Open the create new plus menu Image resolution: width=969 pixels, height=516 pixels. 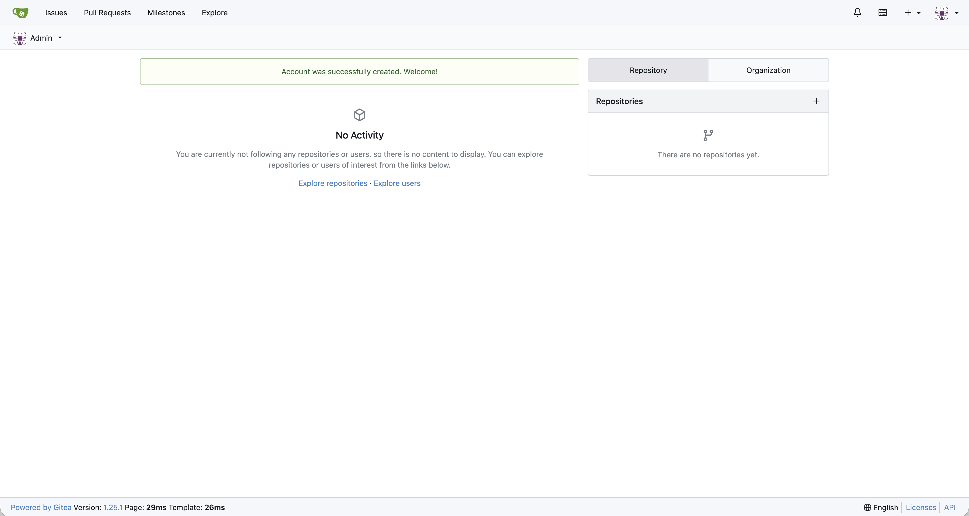912,13
